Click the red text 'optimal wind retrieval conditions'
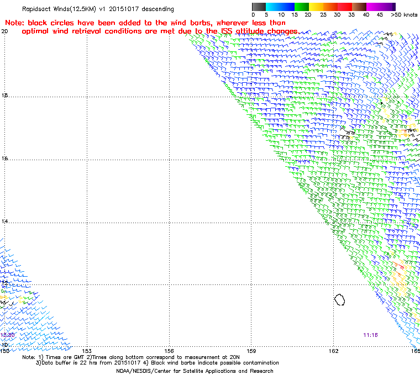Screen dimensions: 420x380 pyautogui.click(x=82, y=31)
